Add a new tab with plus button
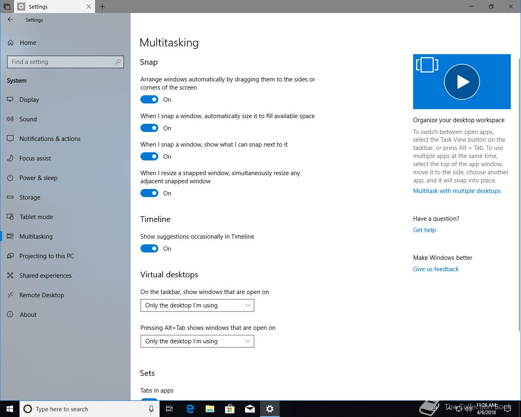 point(103,7)
